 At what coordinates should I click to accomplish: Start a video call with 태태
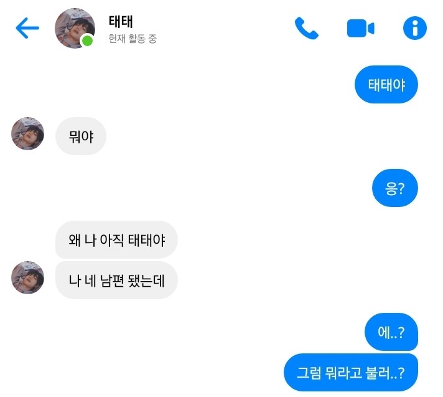coord(360,28)
